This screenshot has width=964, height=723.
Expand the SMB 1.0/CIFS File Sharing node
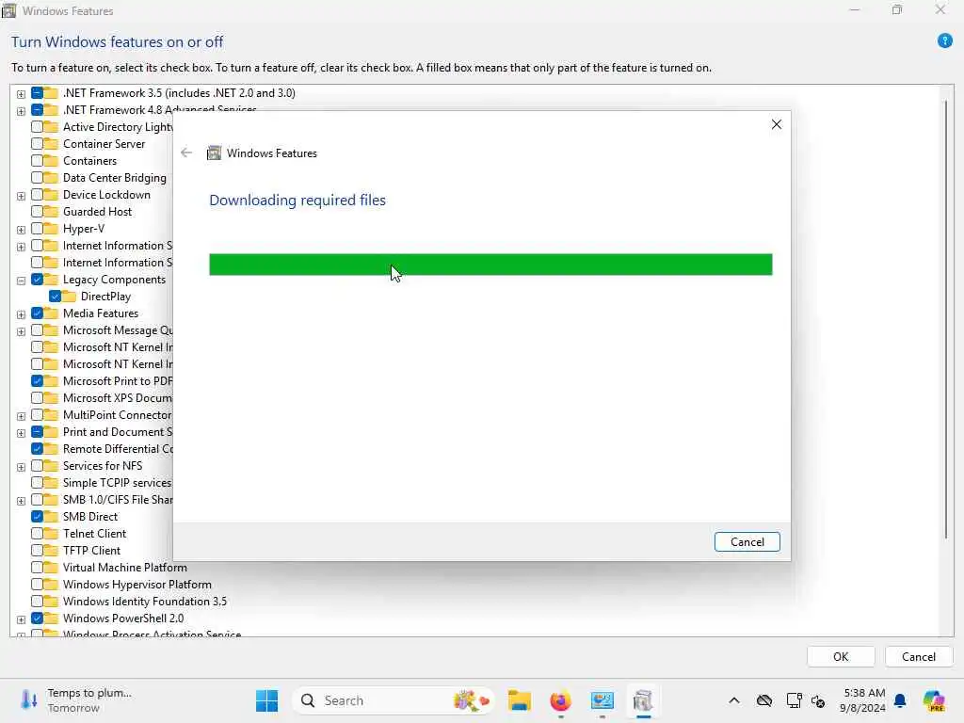point(21,501)
